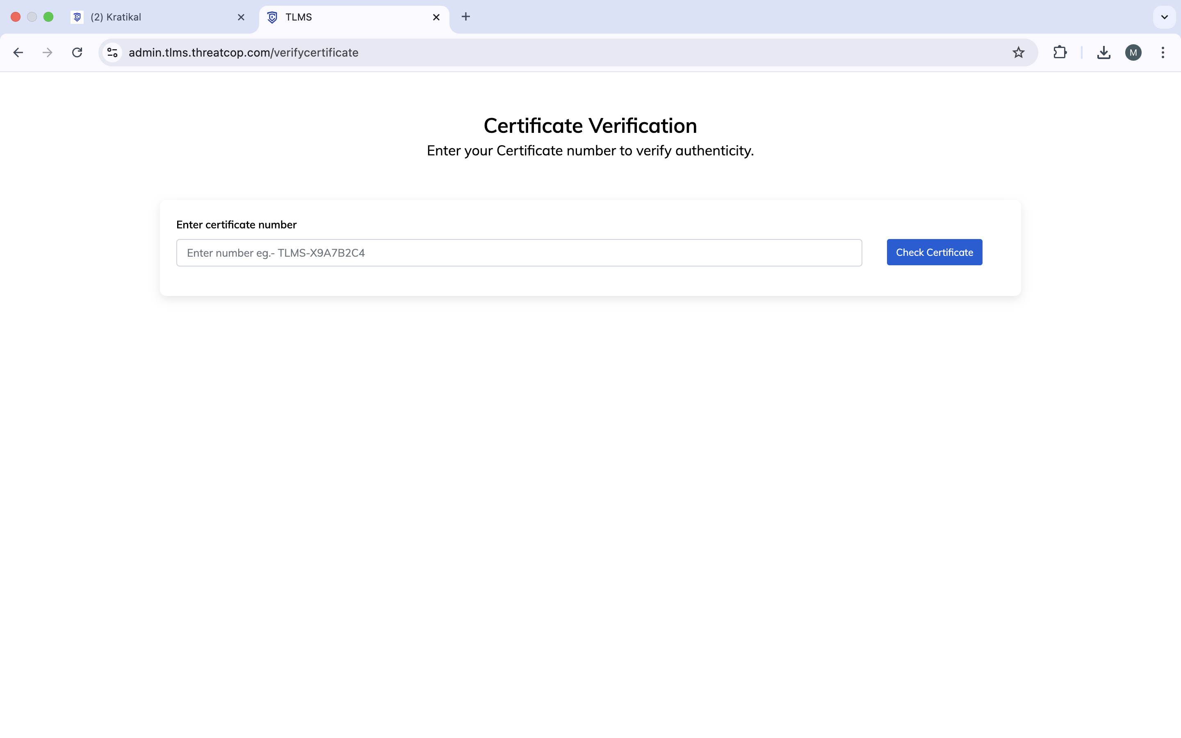Open the profile avatar labeled M
Screen dimensions: 1181x738
(x=1133, y=52)
